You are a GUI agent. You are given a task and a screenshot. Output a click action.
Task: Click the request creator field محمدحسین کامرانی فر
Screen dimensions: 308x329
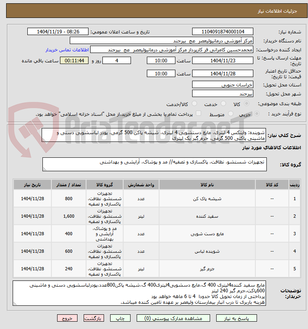pyautogui.click(x=172, y=50)
